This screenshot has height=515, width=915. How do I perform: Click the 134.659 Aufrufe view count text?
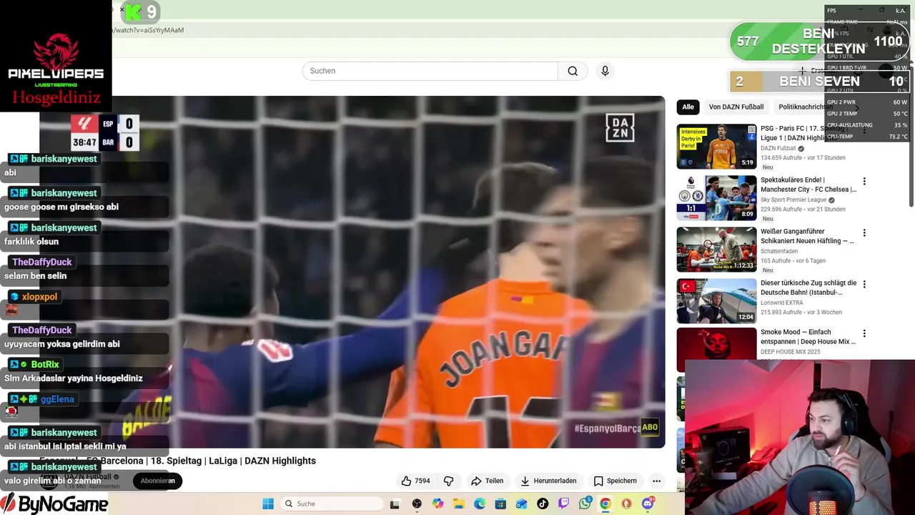point(780,157)
